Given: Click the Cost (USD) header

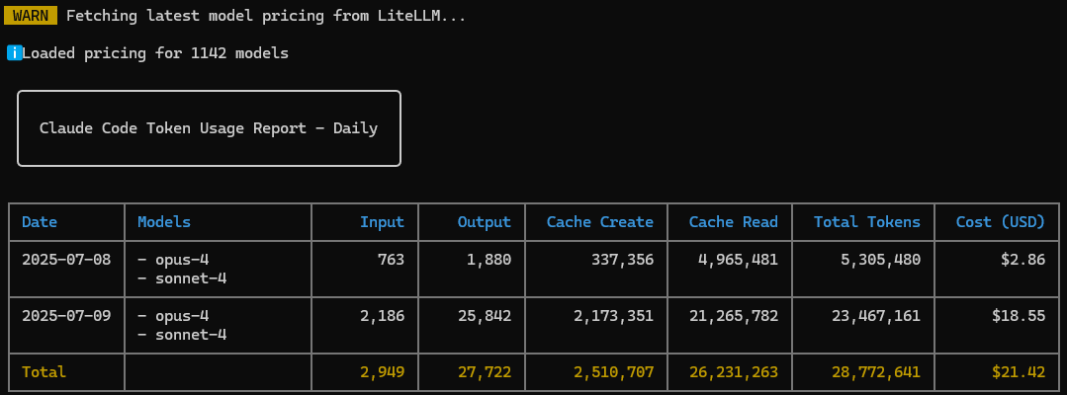Looking at the screenshot, I should pos(1001,221).
